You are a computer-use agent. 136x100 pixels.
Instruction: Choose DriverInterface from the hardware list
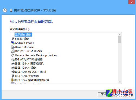coord(24,47)
